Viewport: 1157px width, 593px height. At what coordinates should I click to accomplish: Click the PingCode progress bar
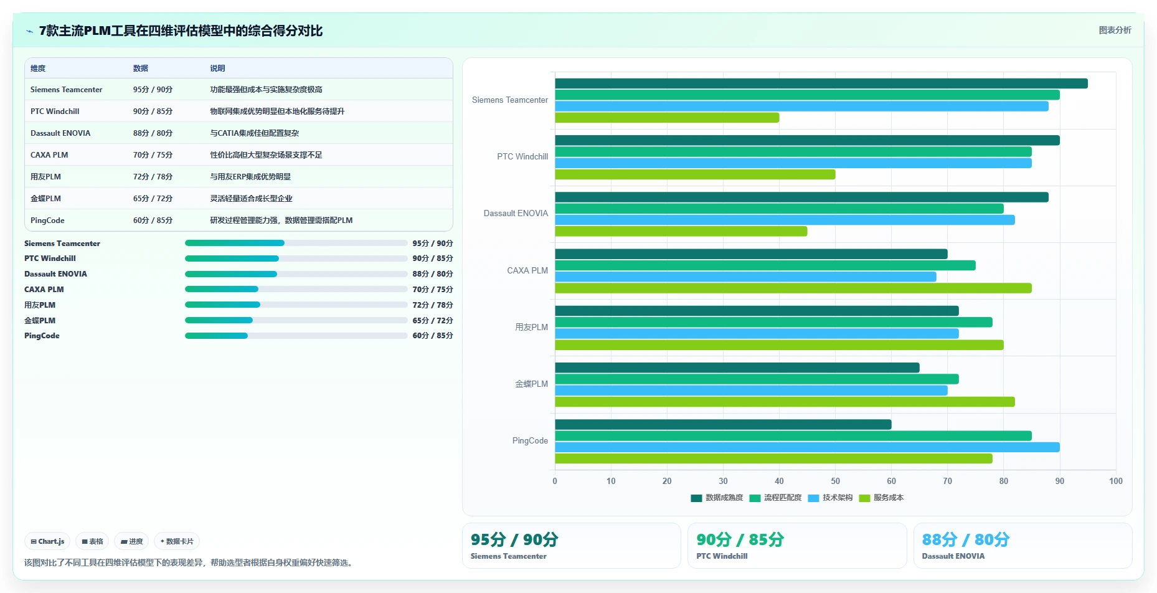tap(296, 336)
